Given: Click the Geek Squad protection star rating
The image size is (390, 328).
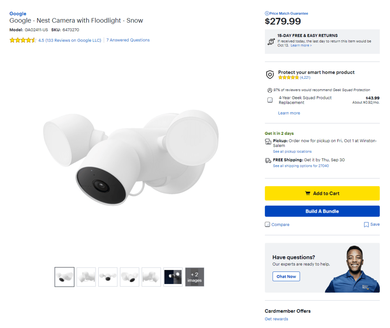Looking at the screenshot, I should pos(288,78).
